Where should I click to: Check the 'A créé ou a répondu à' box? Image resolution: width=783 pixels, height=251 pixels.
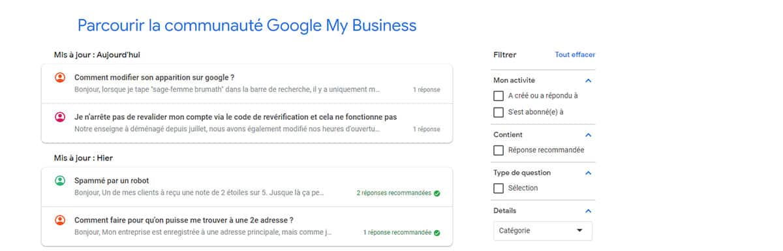[x=499, y=95]
